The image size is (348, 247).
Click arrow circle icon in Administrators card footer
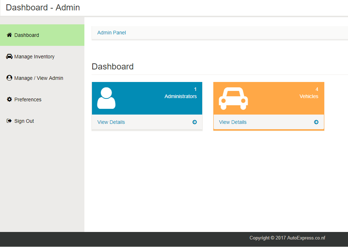click(195, 122)
